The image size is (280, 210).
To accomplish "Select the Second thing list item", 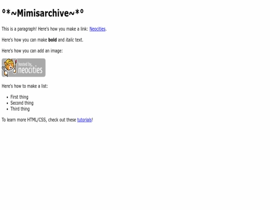I will (22, 103).
